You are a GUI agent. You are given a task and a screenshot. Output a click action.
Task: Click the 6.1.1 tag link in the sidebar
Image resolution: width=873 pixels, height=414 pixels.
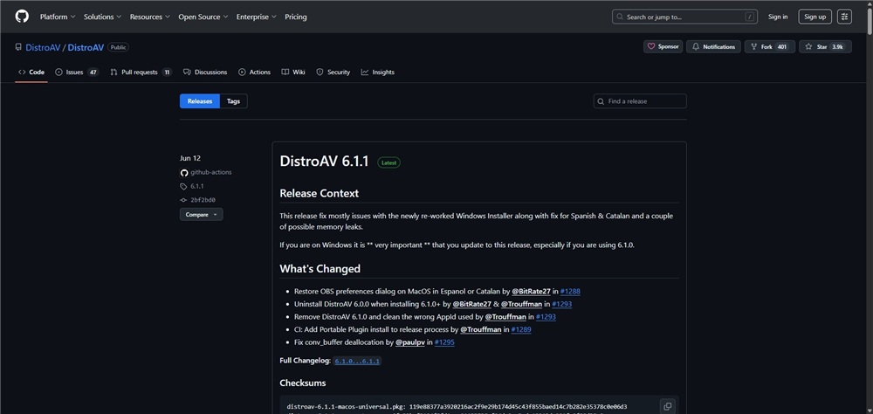(197, 186)
